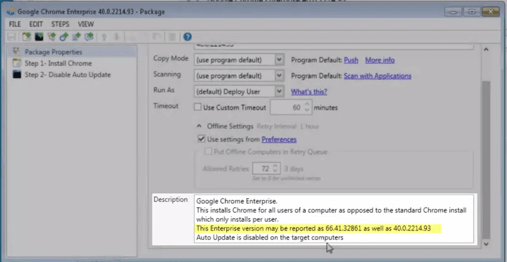The image size is (507, 262).
Task: Decrease the Timeout minutes spinner
Action: click(307, 111)
